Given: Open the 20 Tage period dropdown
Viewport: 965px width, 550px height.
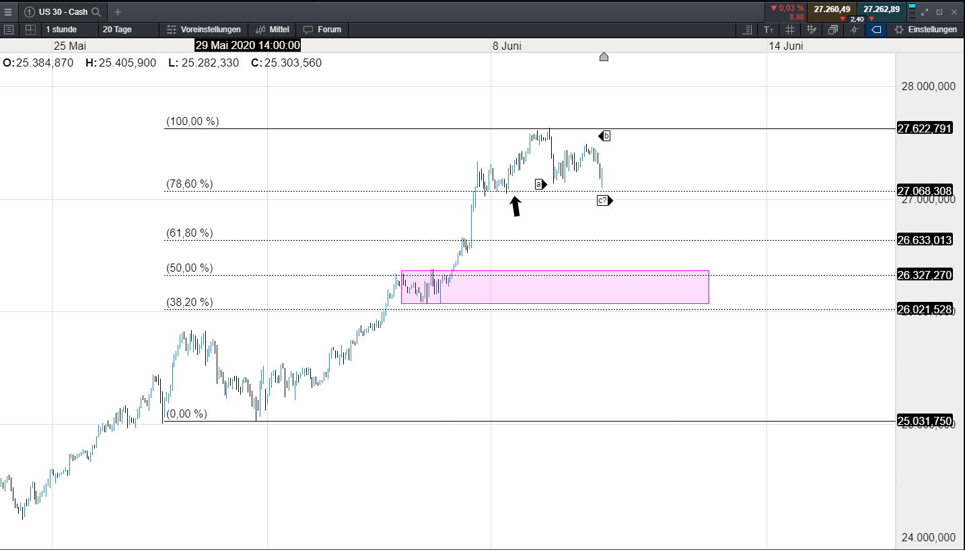Looking at the screenshot, I should click(x=129, y=30).
